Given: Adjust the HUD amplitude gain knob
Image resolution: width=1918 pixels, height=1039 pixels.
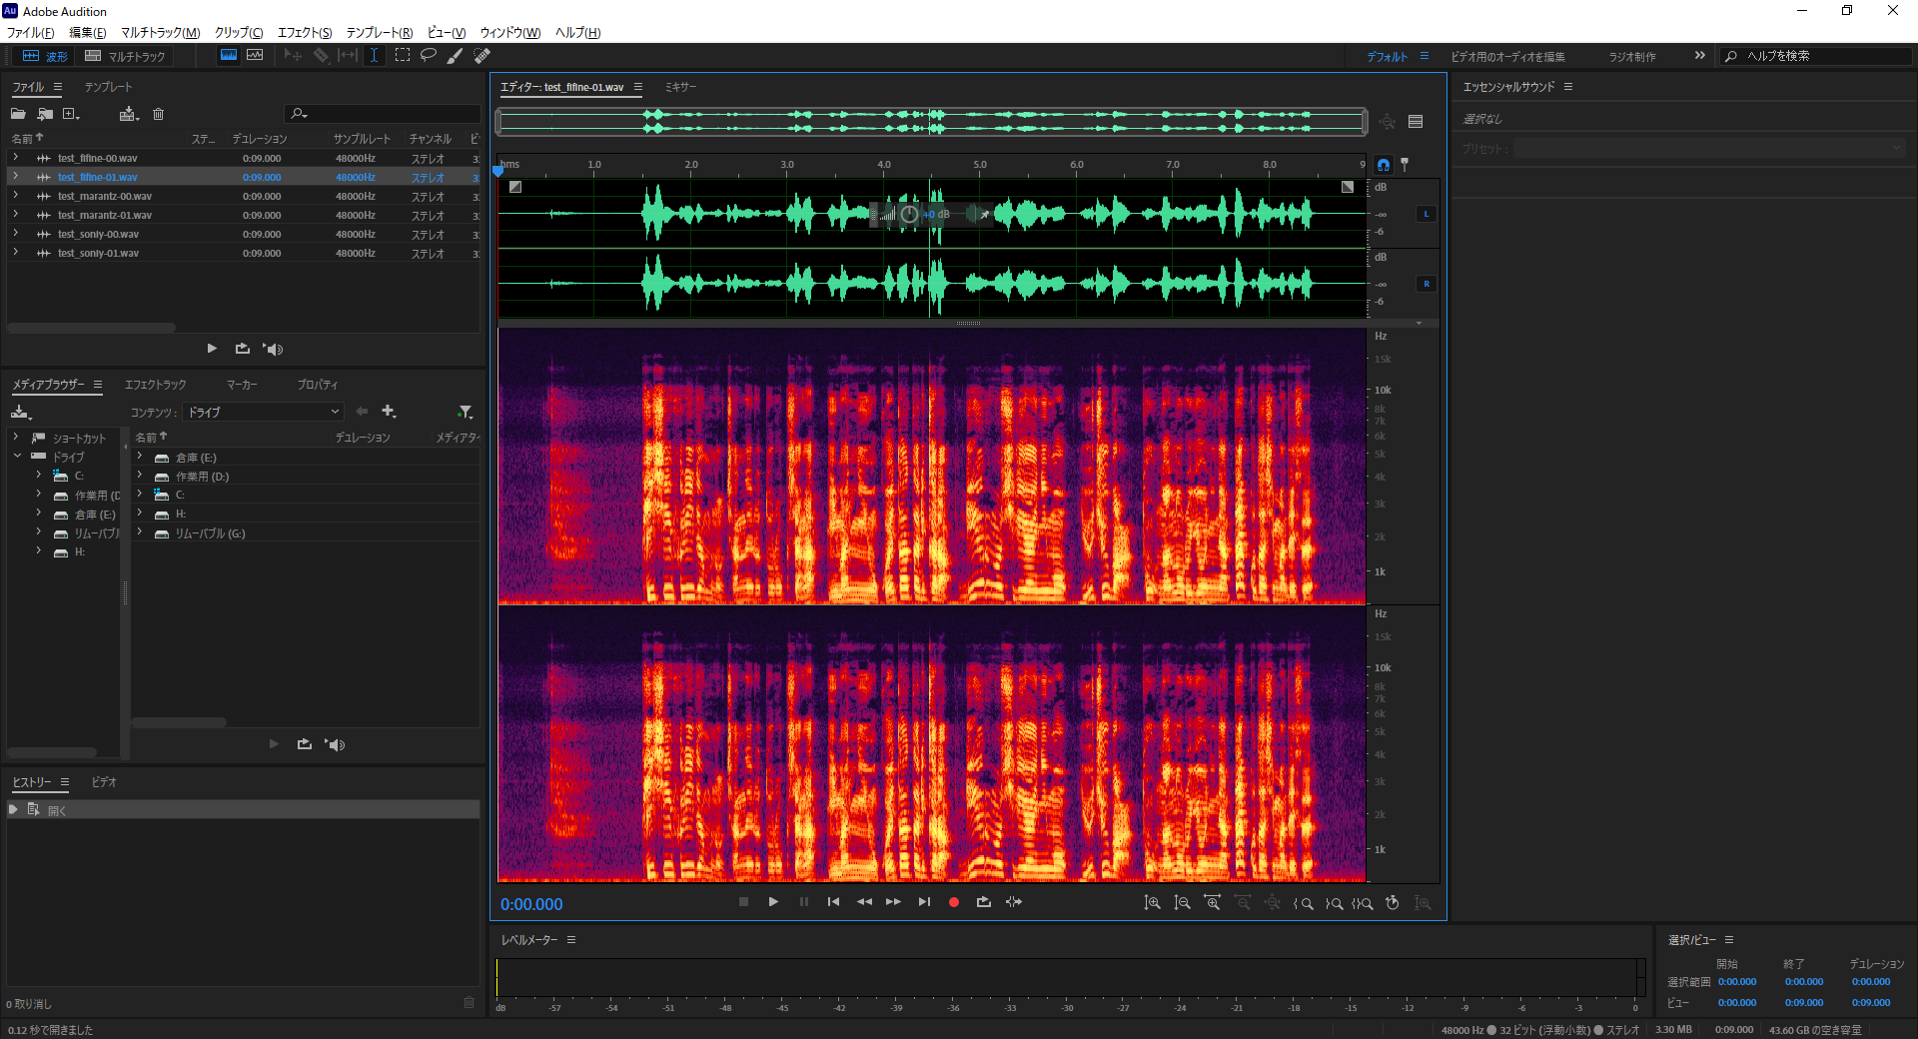Looking at the screenshot, I should click(x=909, y=214).
